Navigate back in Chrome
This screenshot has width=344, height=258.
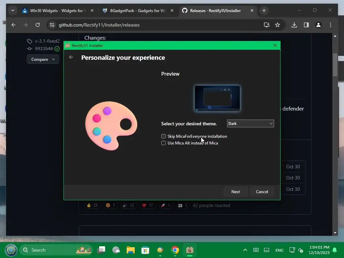point(13,25)
